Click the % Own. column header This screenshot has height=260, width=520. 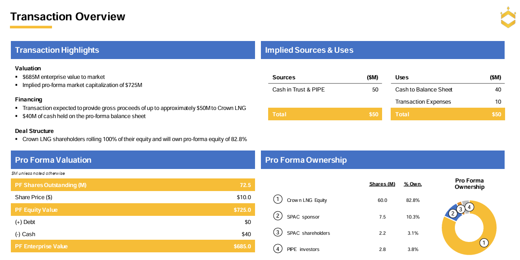click(x=413, y=184)
